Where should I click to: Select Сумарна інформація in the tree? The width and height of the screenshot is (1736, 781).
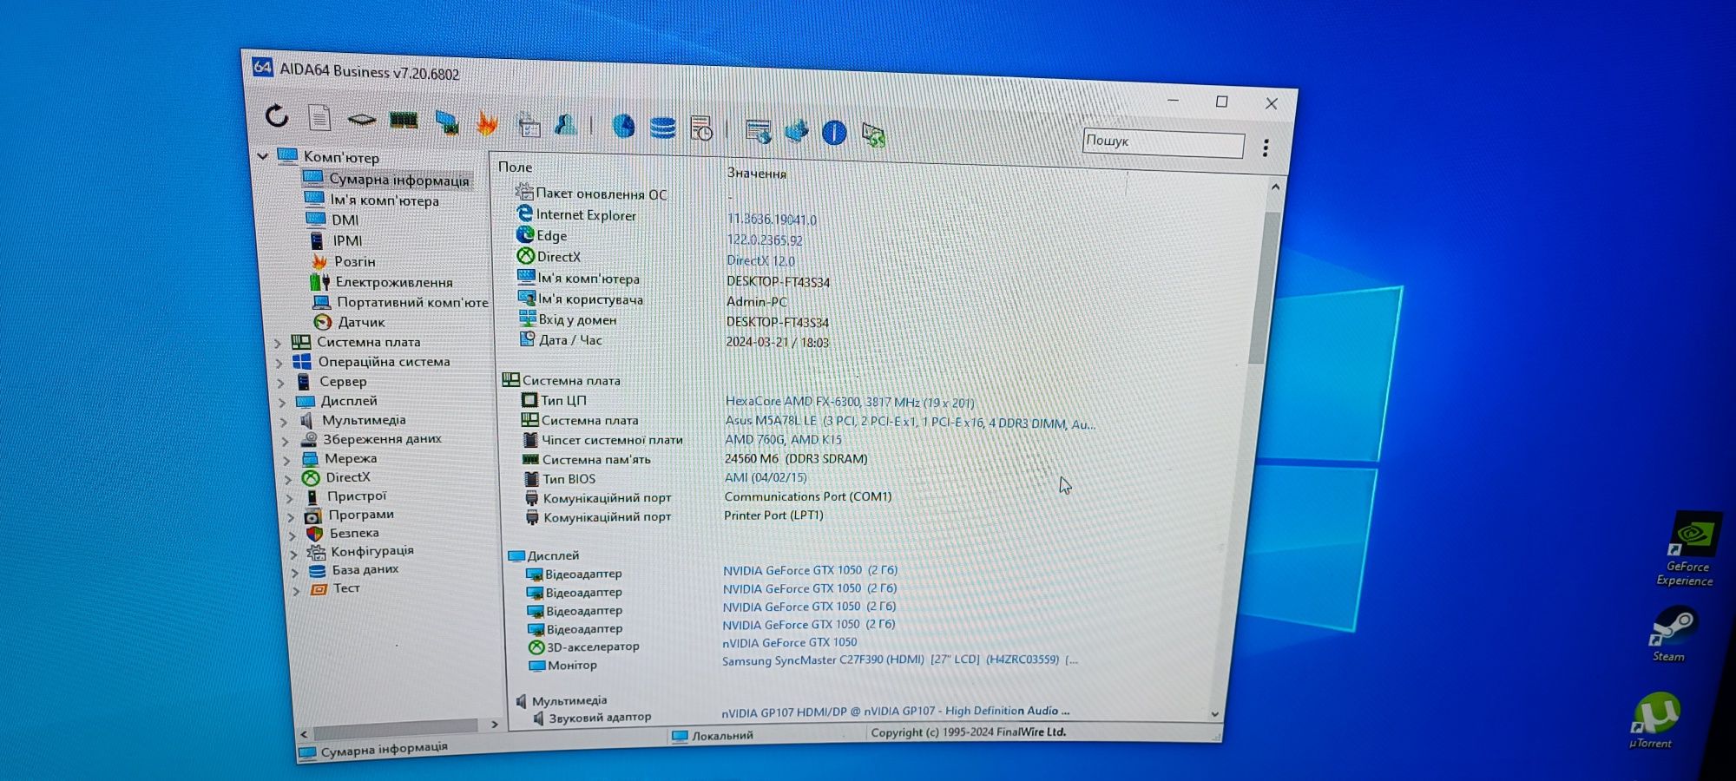pyautogui.click(x=398, y=180)
